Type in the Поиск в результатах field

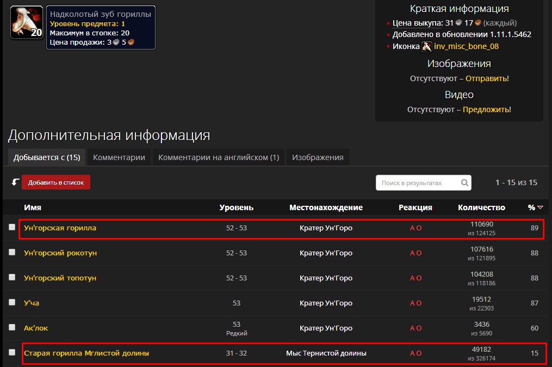pos(419,183)
